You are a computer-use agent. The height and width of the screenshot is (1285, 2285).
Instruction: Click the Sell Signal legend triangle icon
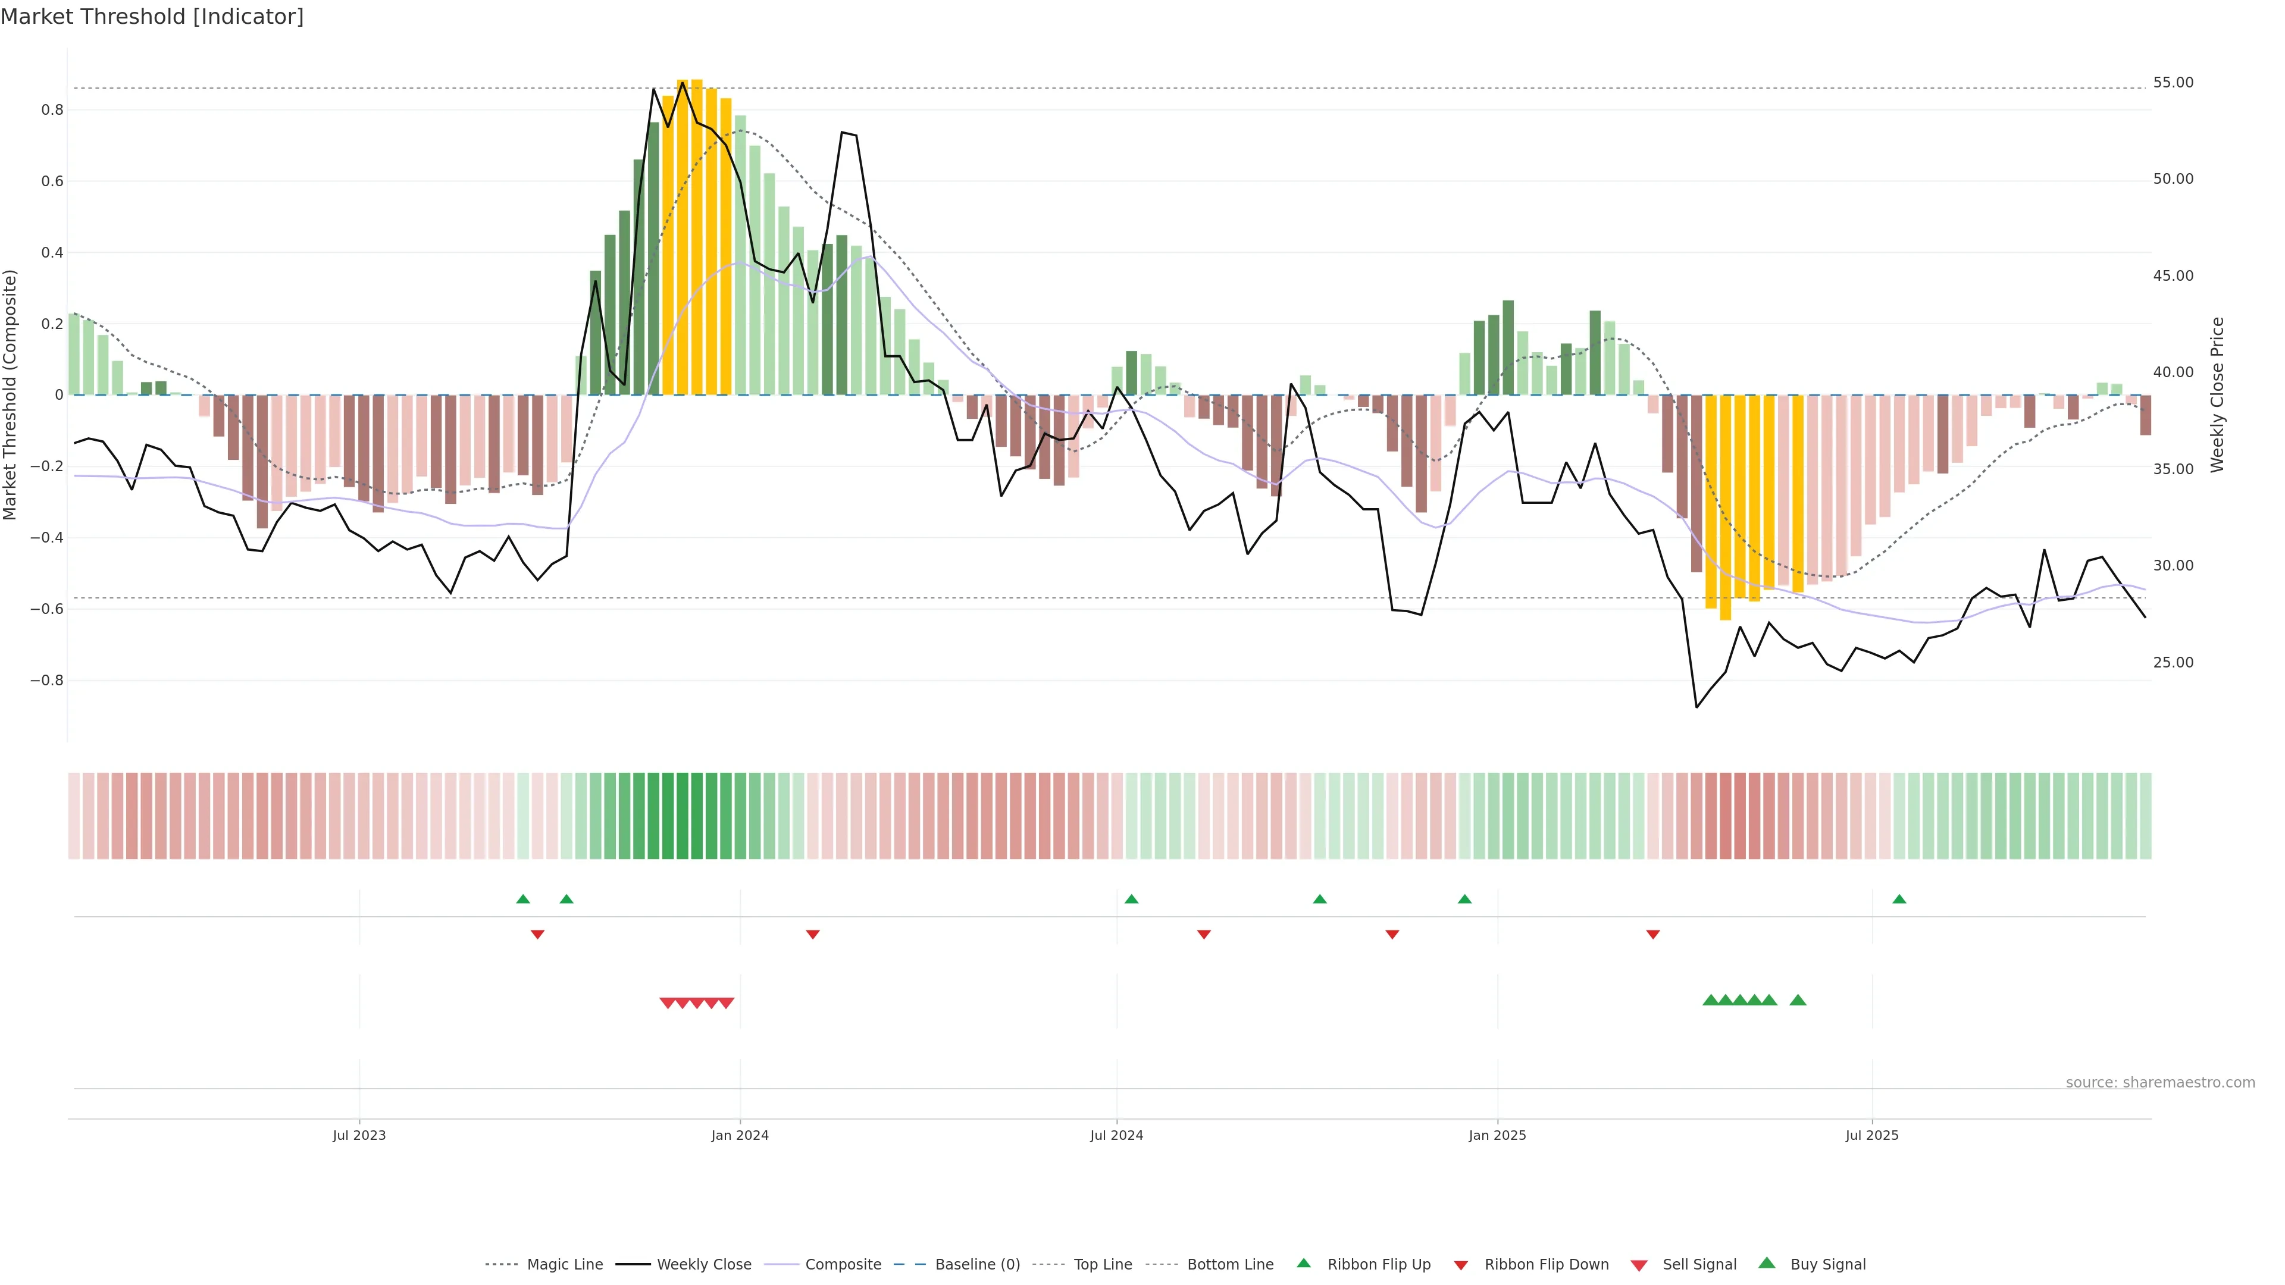(x=1639, y=1265)
